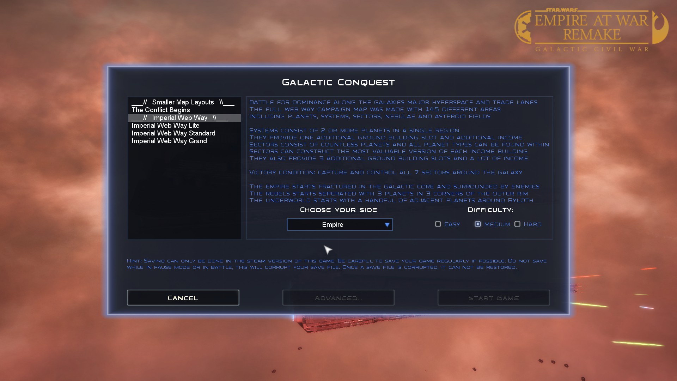Click the Galactic Conquest title label
This screenshot has width=677, height=381.
(x=338, y=82)
